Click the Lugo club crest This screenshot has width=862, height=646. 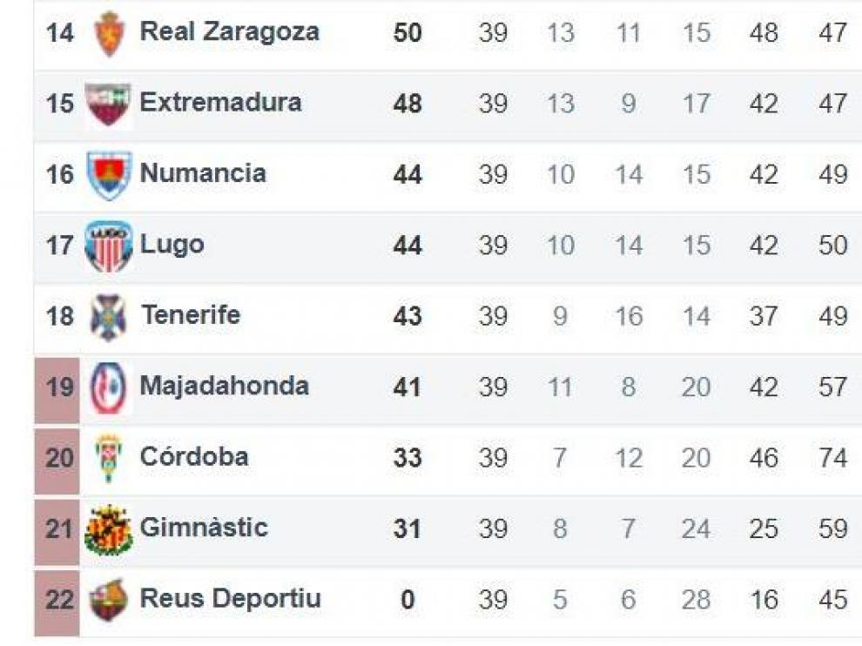pos(109,246)
